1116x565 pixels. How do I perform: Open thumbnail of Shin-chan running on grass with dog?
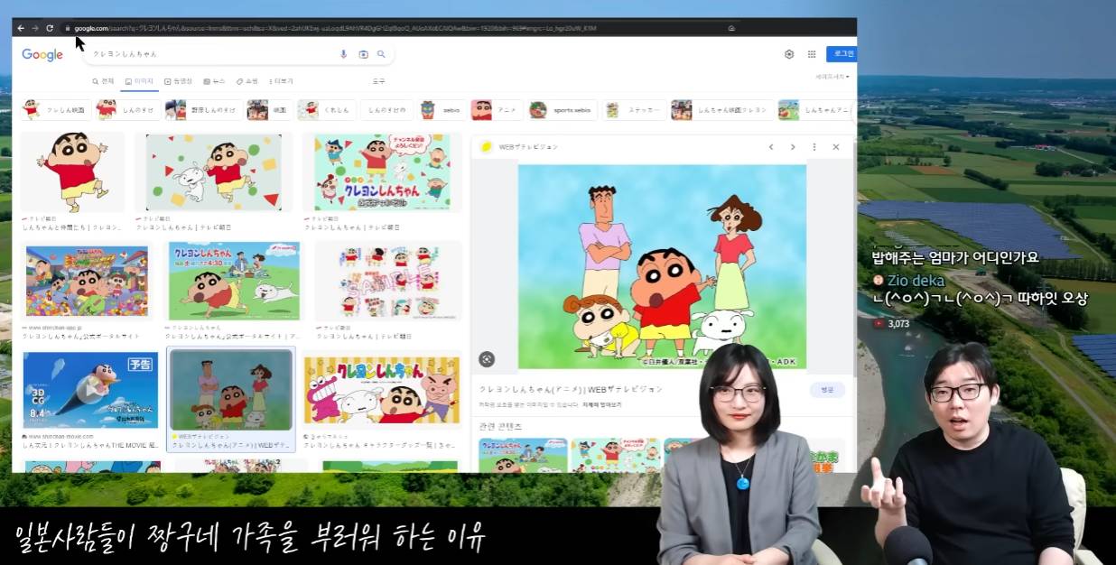[233, 280]
